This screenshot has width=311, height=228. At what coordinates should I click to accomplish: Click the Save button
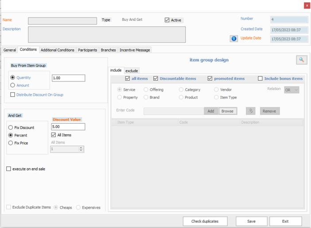tap(251, 221)
